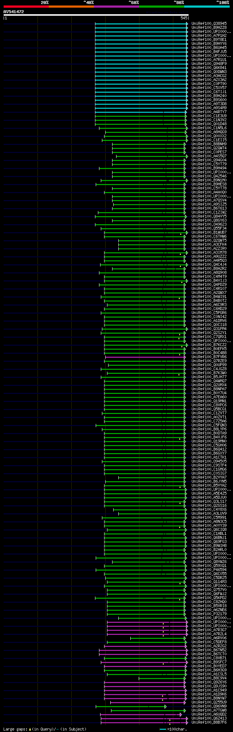The image size is (233, 732).
Task: Click green alignment bar for UniRef100_A3CFK4
Action: [152, 245]
